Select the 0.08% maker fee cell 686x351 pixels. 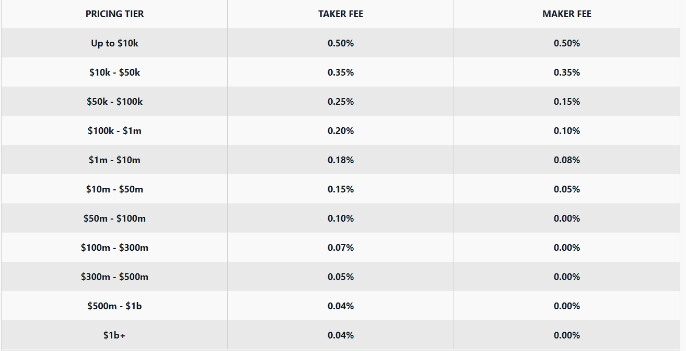pos(567,160)
